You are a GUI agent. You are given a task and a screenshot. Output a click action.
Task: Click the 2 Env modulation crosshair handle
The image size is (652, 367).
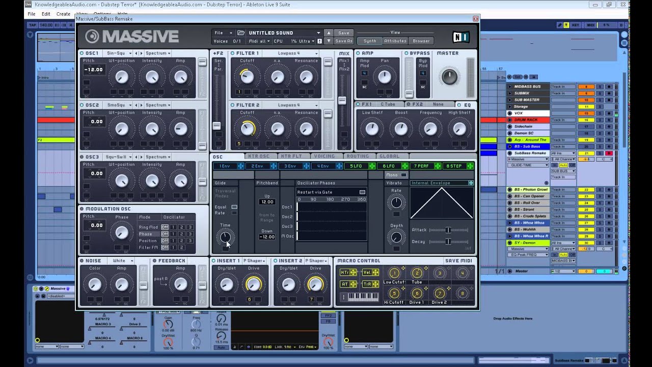[x=274, y=166]
